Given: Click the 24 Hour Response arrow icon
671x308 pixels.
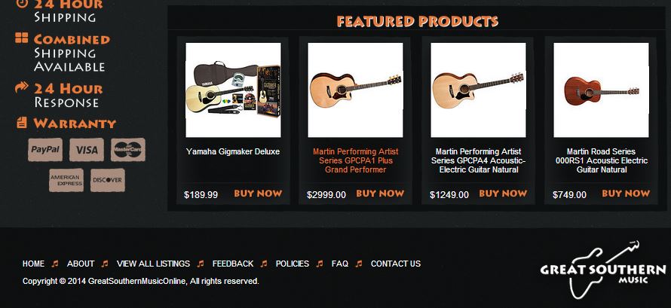Looking at the screenshot, I should click(21, 87).
